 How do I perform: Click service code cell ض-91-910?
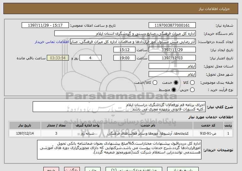tap(208, 133)
